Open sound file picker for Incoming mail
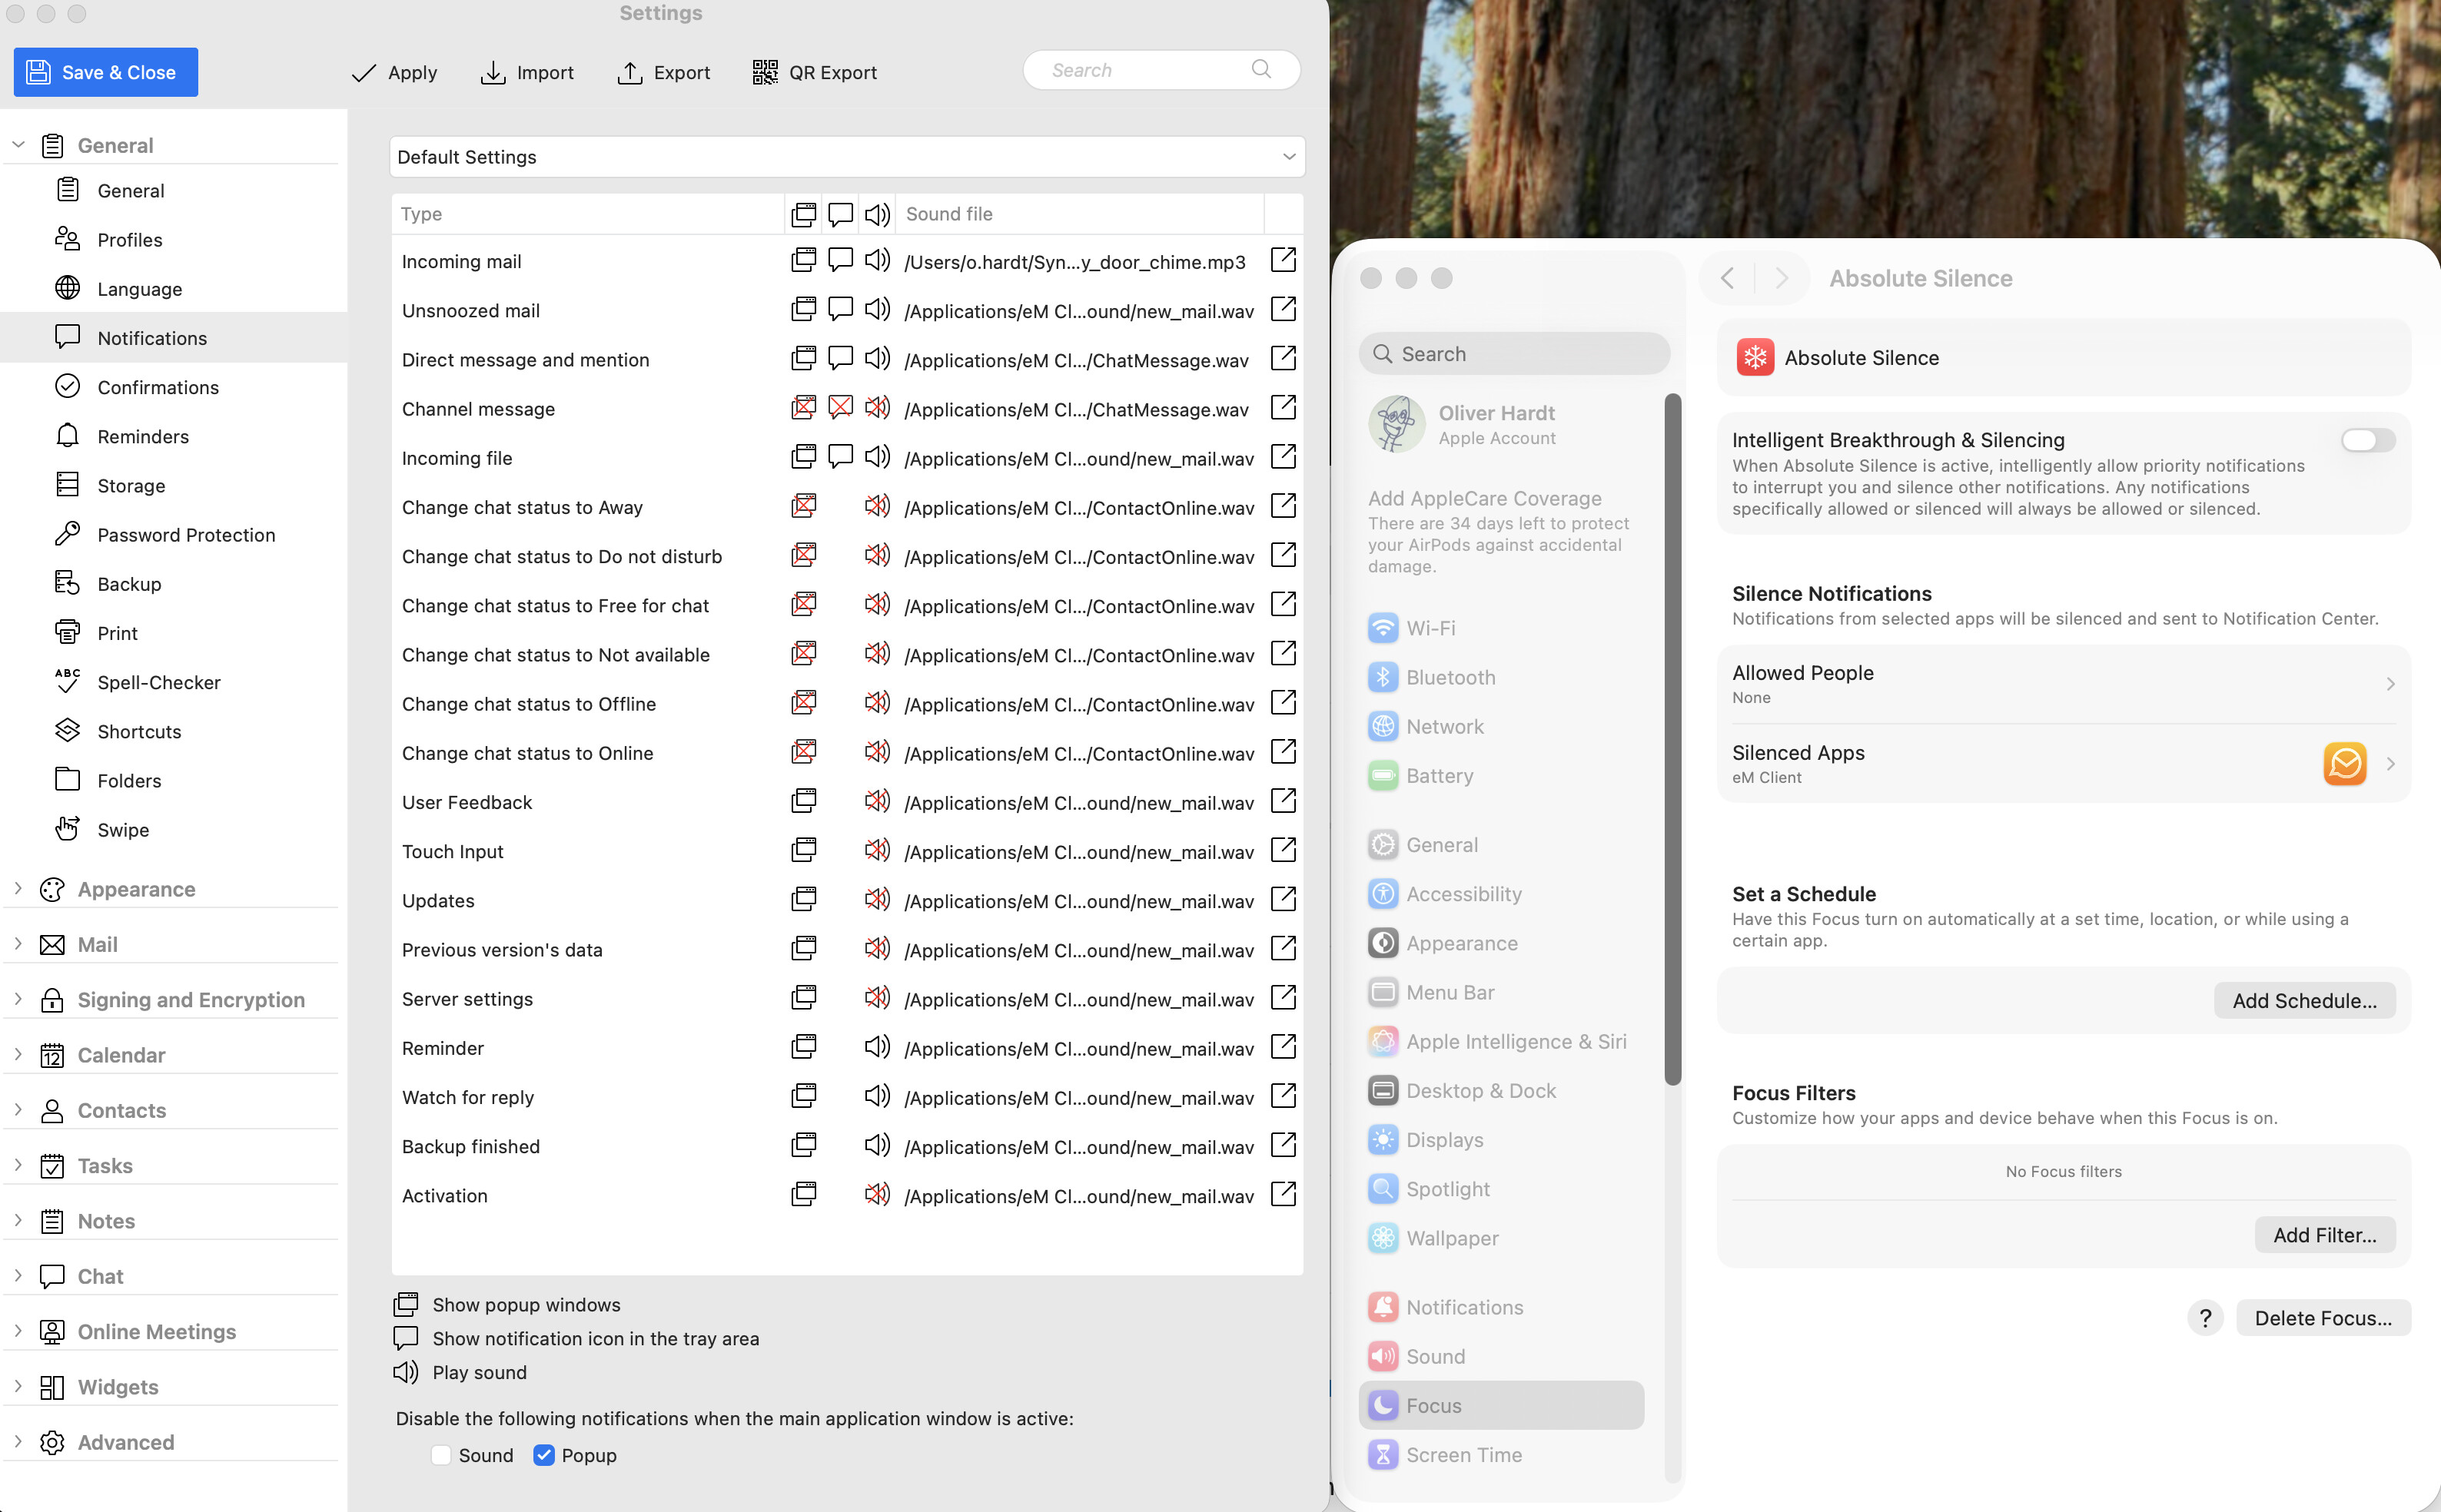Viewport: 2441px width, 1512px height. pos(1283,261)
